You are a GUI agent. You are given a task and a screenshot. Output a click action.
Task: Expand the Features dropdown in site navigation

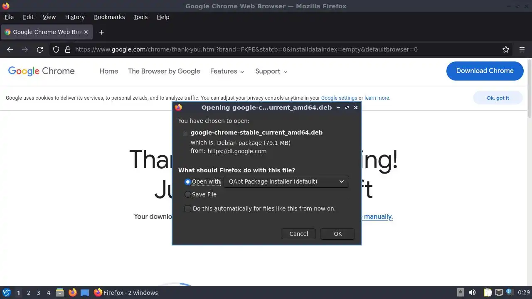(227, 71)
